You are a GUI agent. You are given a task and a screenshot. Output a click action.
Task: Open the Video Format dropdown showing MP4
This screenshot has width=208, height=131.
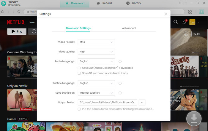coord(96,42)
